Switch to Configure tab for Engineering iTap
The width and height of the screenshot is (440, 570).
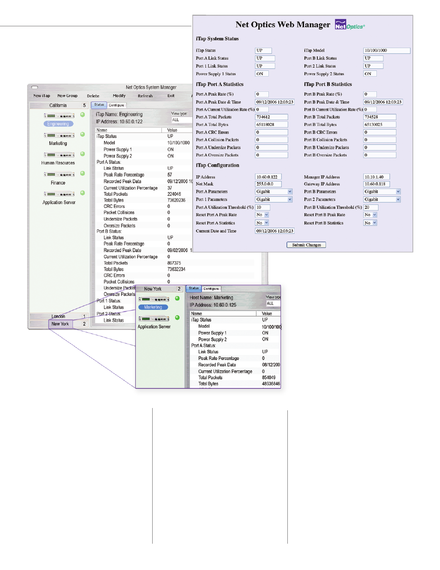[x=117, y=105]
